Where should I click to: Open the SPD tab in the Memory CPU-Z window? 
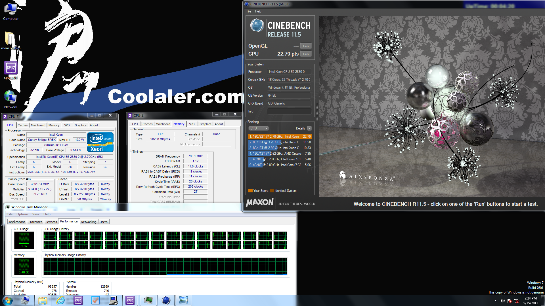click(x=192, y=124)
